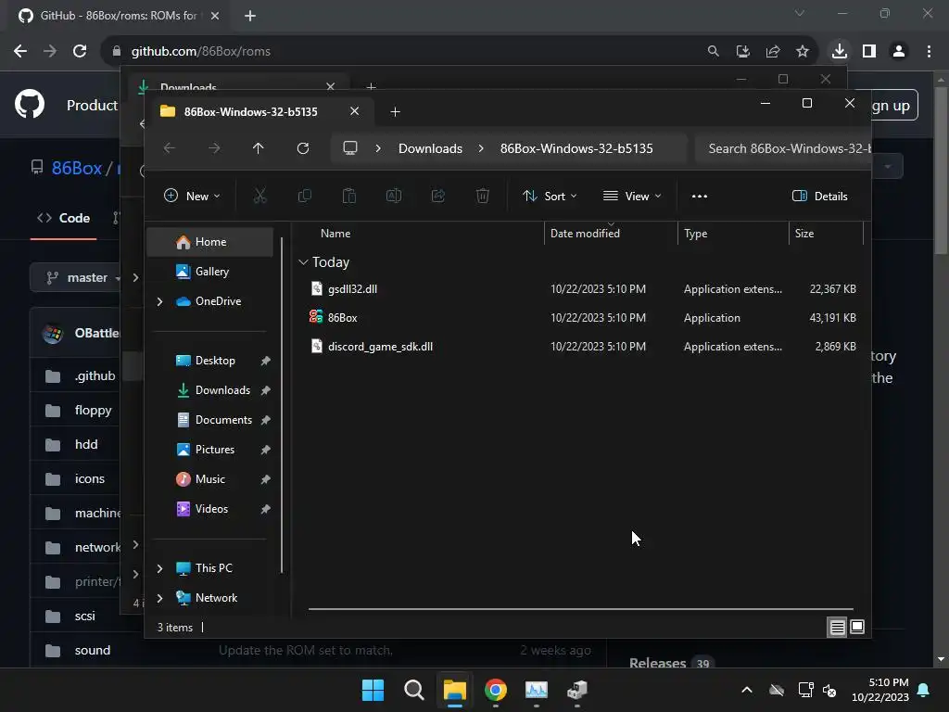Open the View dropdown

coord(632,197)
